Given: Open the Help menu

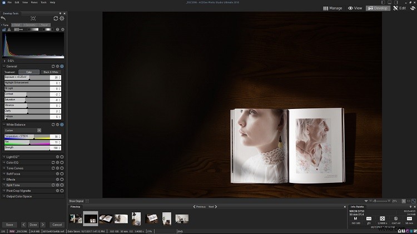Looking at the screenshot, I should pyautogui.click(x=52, y=2).
